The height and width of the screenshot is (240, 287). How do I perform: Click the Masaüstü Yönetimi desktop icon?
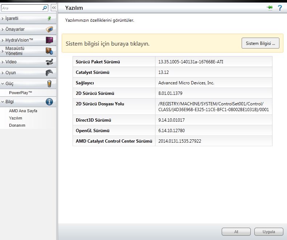49,51
